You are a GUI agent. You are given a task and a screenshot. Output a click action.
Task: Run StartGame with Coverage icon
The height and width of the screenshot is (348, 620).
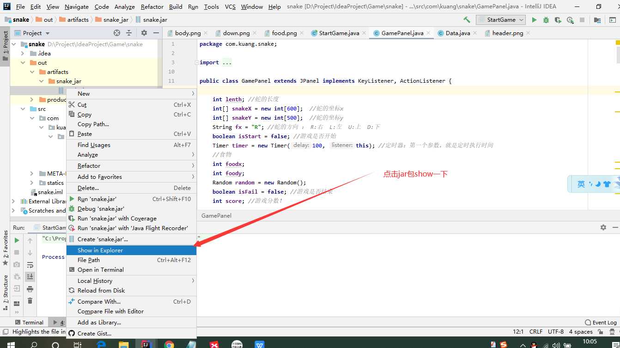pyautogui.click(x=558, y=20)
